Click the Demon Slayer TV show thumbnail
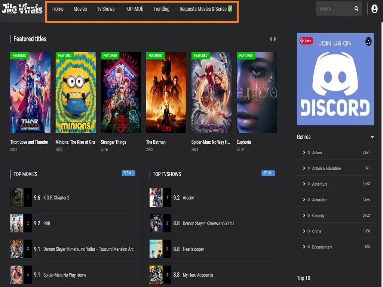The width and height of the screenshot is (383, 287). [x=156, y=223]
